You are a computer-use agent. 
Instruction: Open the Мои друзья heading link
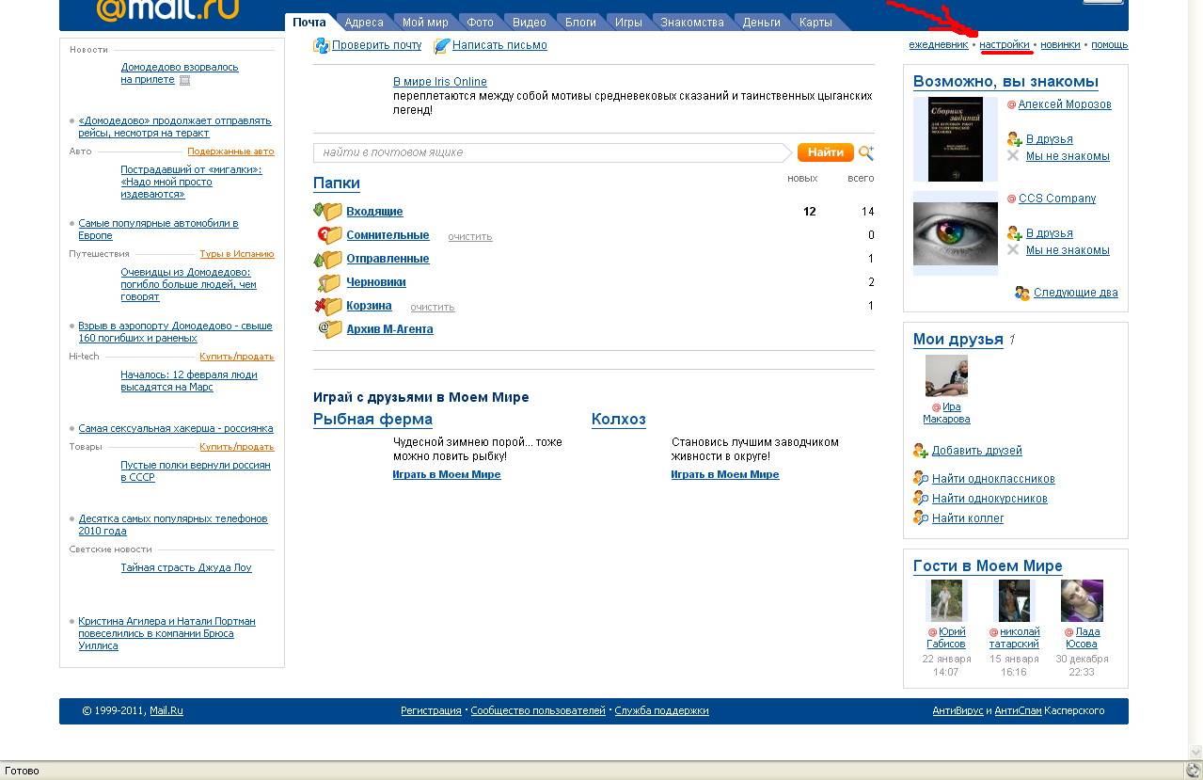(958, 340)
